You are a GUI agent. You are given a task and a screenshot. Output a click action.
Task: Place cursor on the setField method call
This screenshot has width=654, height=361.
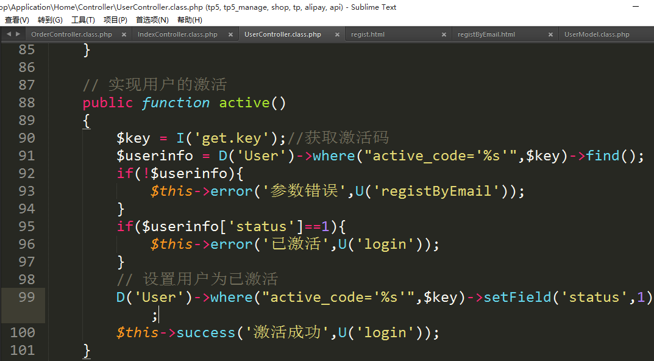[x=517, y=298]
